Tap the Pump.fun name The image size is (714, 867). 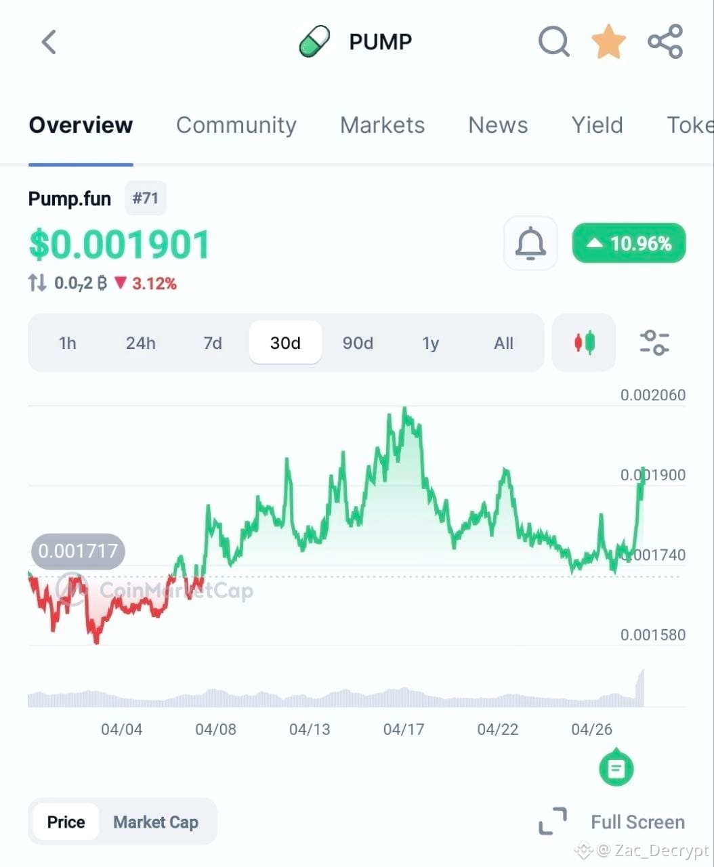(69, 198)
